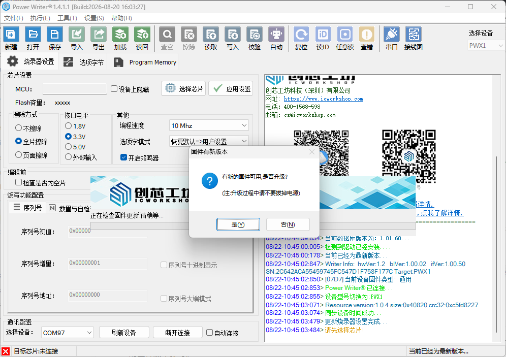Open the 执行(E) menu

(40, 18)
